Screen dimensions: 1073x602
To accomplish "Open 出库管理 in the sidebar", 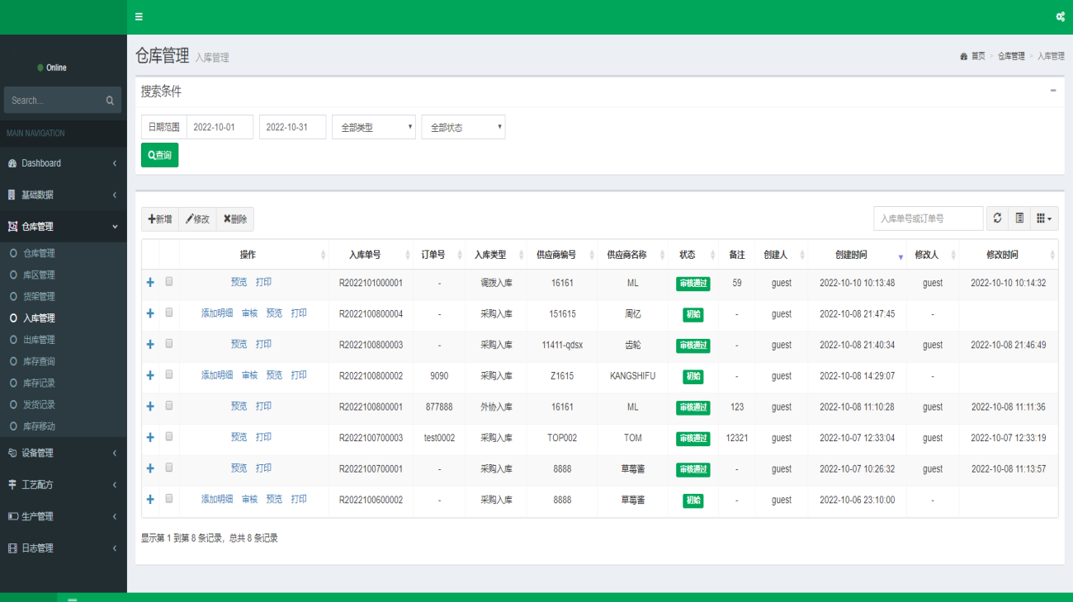I will click(x=39, y=340).
